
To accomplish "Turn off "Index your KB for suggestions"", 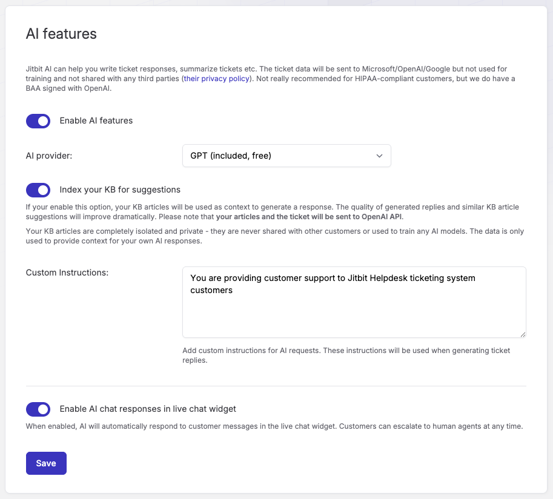I will pyautogui.click(x=38, y=190).
